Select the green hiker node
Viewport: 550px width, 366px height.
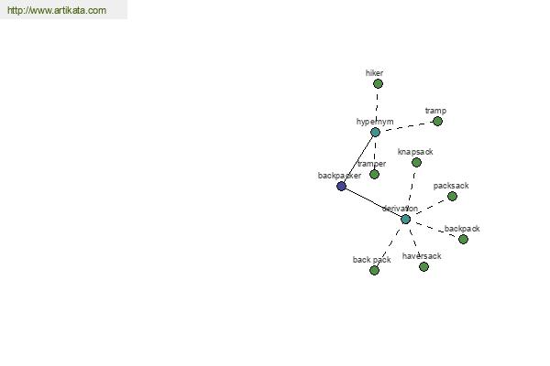[378, 83]
